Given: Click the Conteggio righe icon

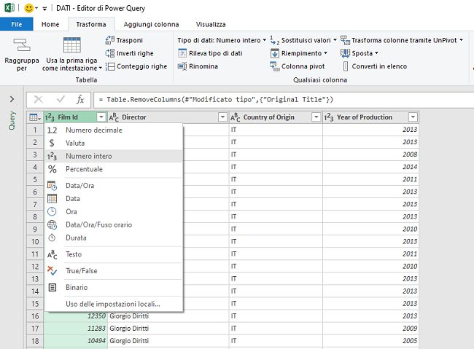Looking at the screenshot, I should (x=111, y=66).
